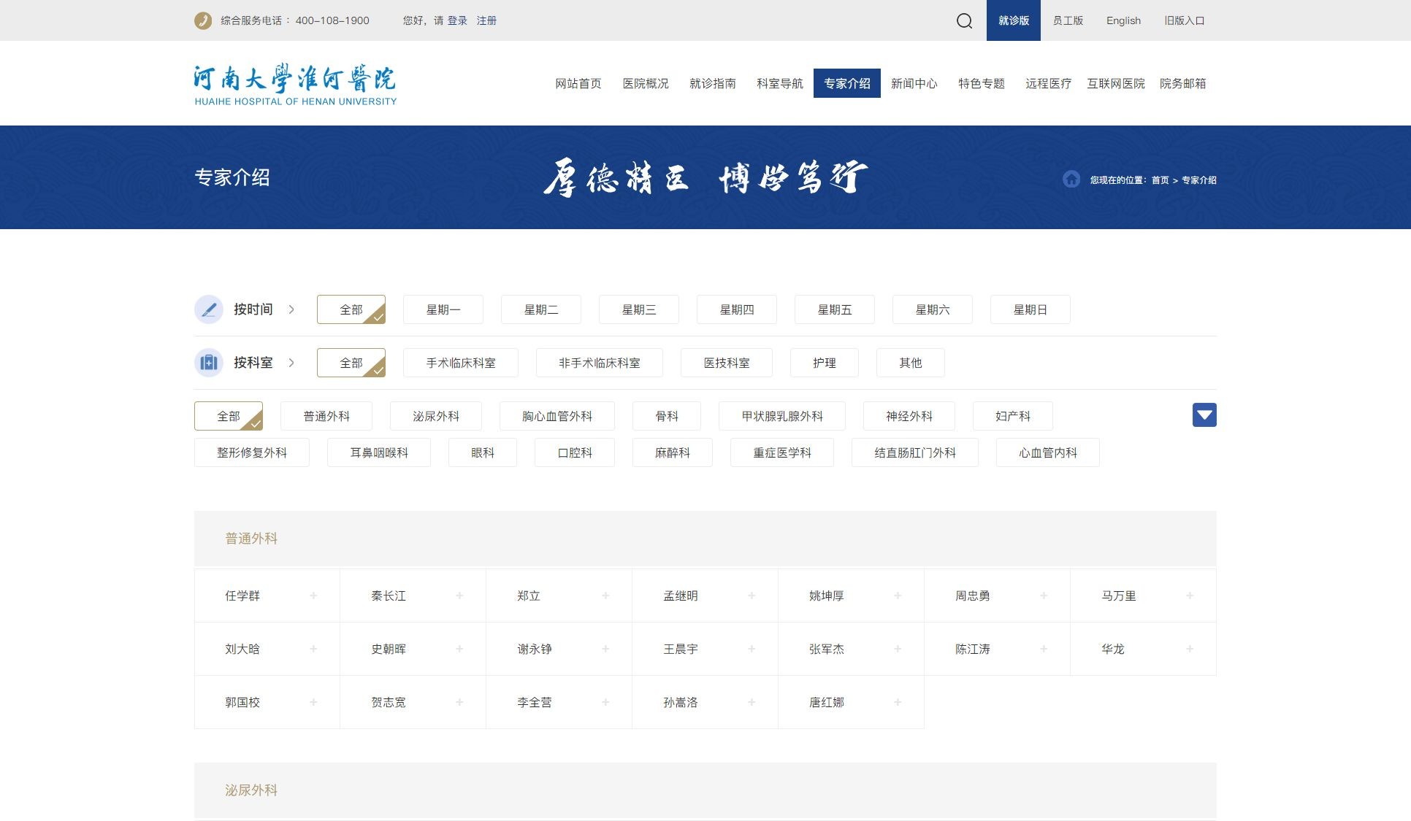This screenshot has width=1411, height=821.
Task: Click the plus icon next to 唐红娜
Action: pos(898,702)
